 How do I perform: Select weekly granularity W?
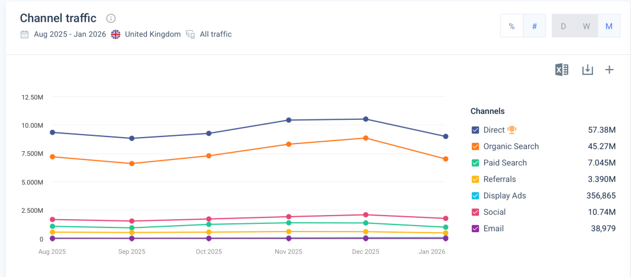(x=586, y=26)
